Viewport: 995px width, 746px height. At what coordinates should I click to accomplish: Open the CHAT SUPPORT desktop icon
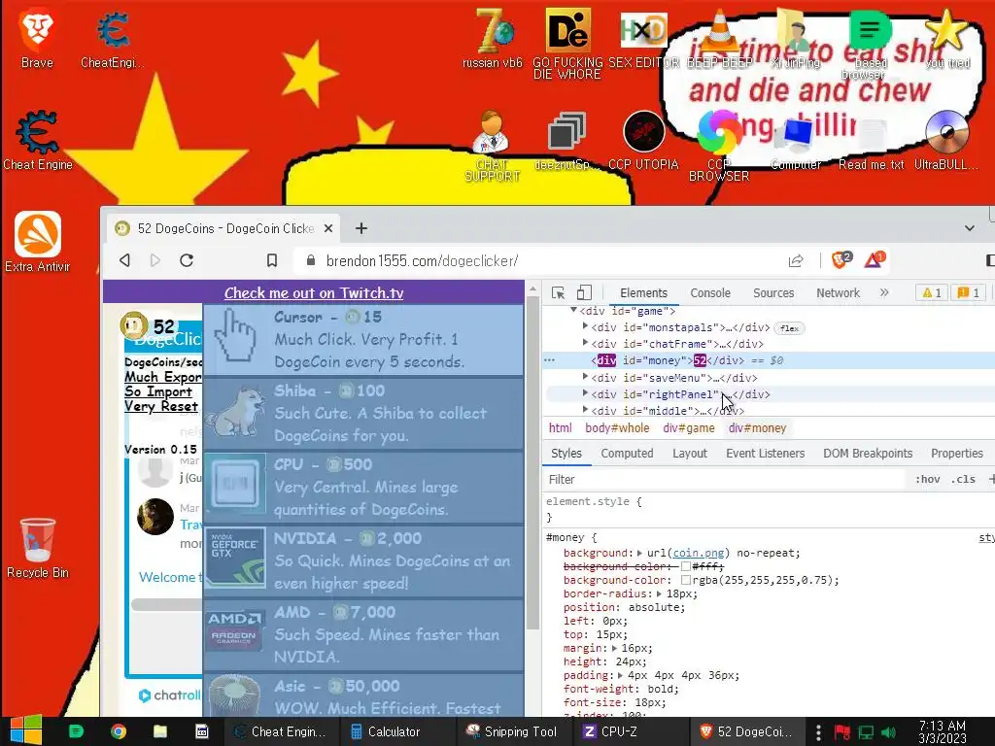coord(492,146)
